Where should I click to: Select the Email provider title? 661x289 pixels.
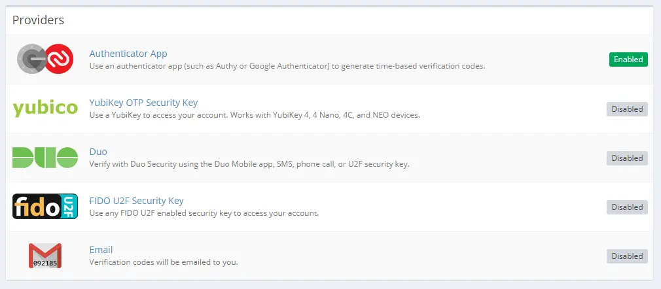pyautogui.click(x=101, y=250)
